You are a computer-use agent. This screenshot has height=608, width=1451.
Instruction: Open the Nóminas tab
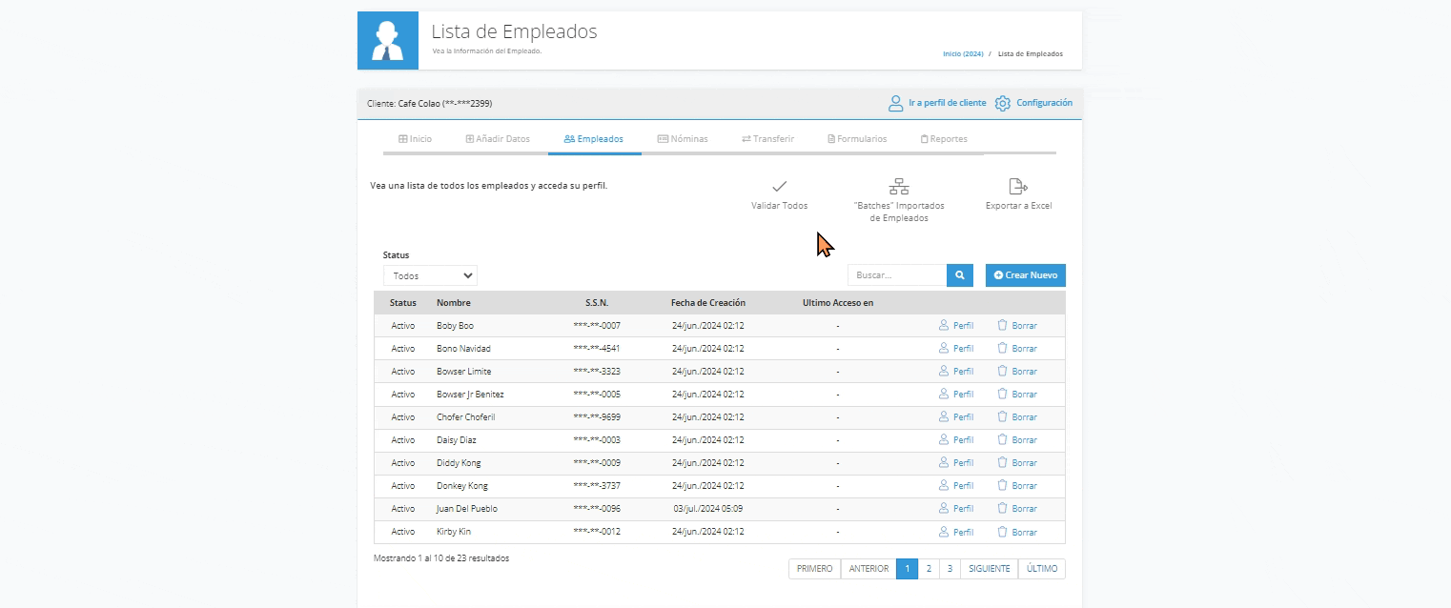click(x=683, y=139)
